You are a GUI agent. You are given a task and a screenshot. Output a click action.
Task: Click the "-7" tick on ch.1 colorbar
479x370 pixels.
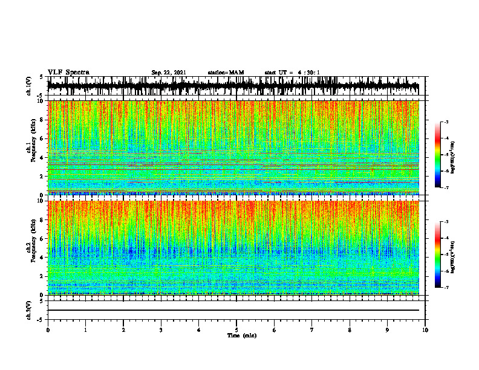click(446, 187)
